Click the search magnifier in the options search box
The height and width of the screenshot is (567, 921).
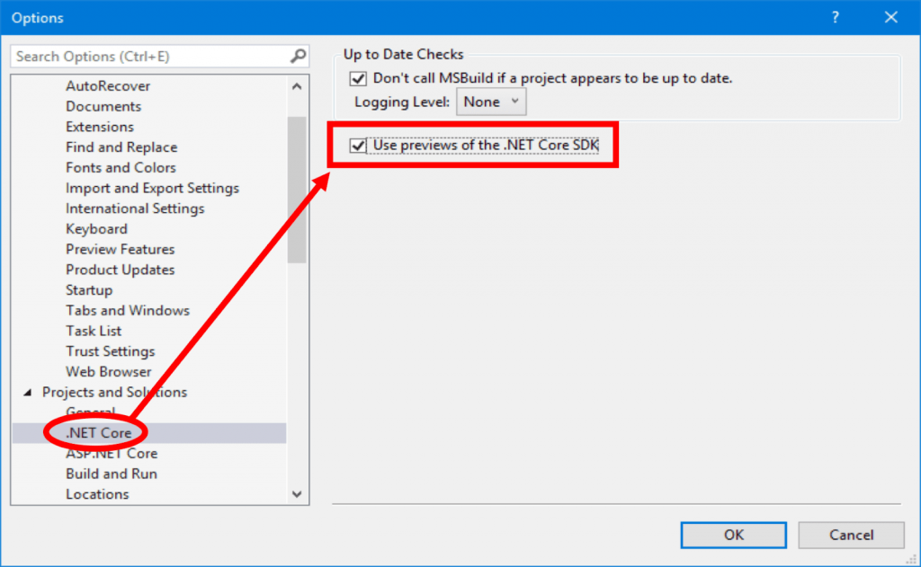tap(298, 56)
